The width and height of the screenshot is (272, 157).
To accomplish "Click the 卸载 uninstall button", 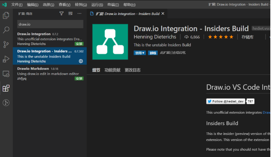I will click(153, 53).
